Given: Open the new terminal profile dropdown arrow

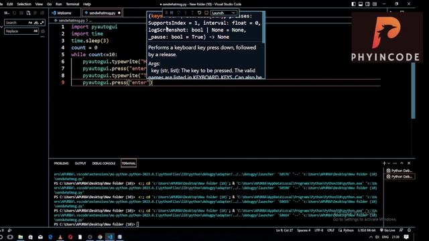Looking at the screenshot, I should point(389,163).
